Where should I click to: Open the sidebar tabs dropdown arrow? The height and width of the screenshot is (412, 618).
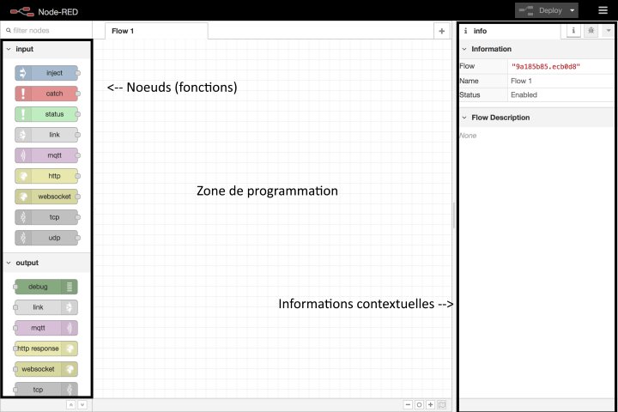[608, 31]
